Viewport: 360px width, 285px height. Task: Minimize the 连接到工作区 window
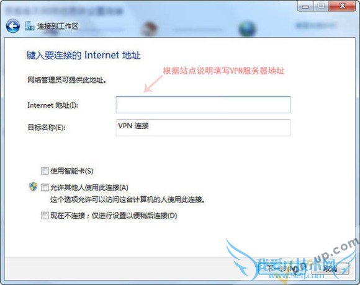pyautogui.click(x=305, y=6)
